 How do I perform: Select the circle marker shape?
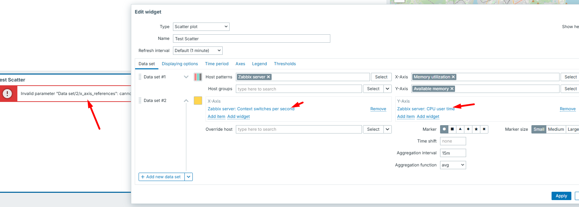[444, 129]
